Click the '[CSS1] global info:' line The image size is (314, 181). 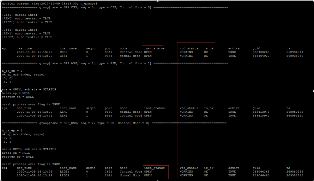click(20, 30)
